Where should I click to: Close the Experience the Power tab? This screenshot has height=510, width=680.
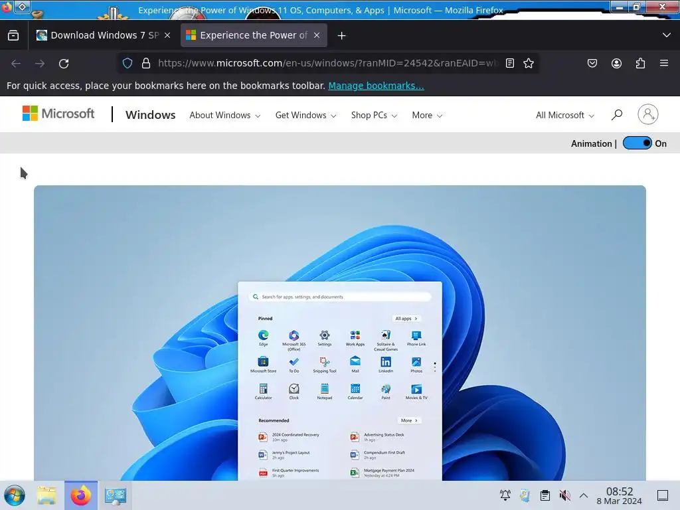point(317,35)
